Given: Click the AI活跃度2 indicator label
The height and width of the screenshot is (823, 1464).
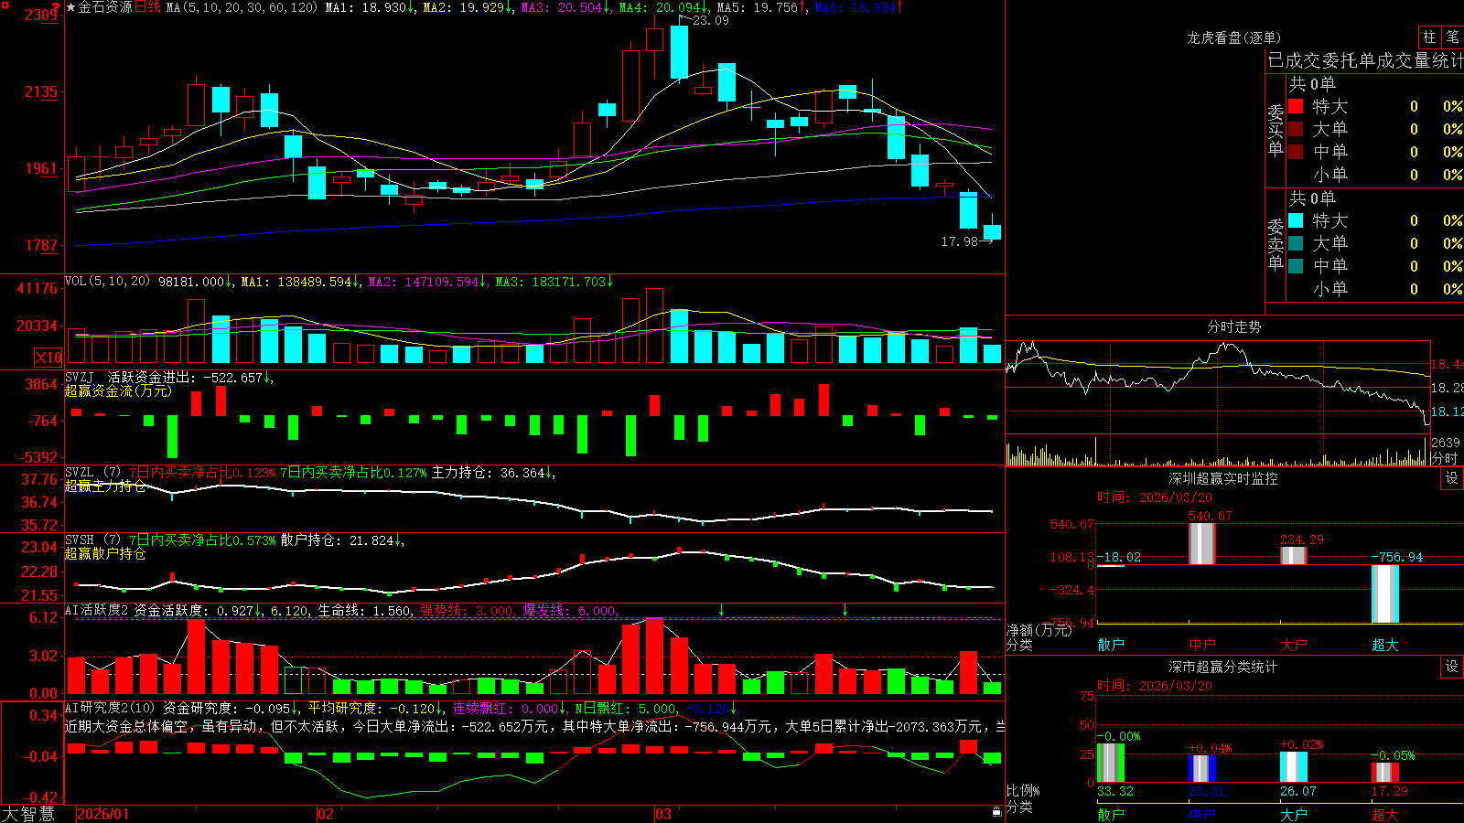Looking at the screenshot, I should [x=97, y=610].
